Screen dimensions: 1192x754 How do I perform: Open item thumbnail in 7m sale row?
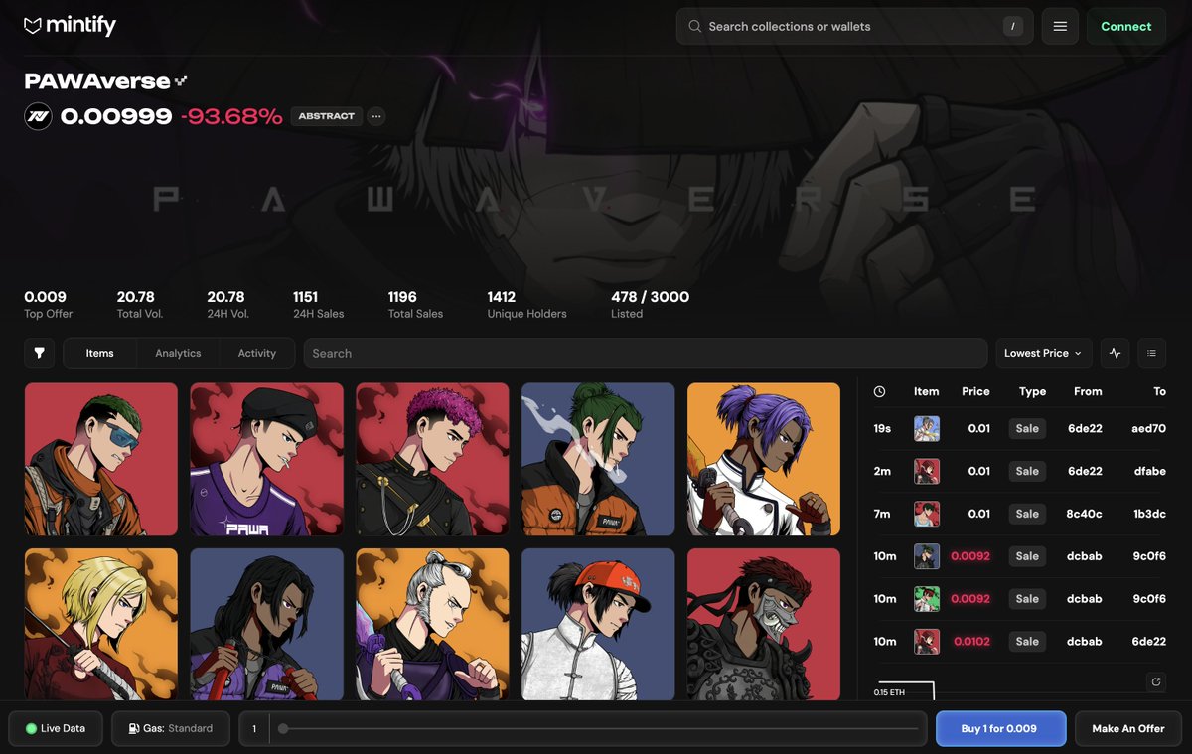pyautogui.click(x=927, y=514)
